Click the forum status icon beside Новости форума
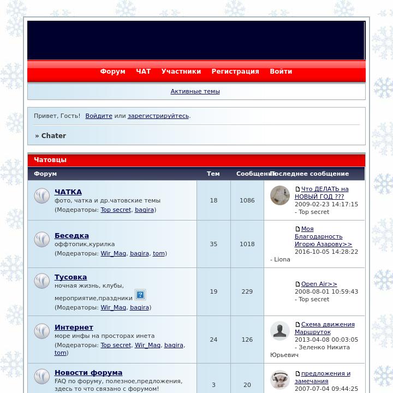This screenshot has width=393, height=393. click(x=42, y=376)
